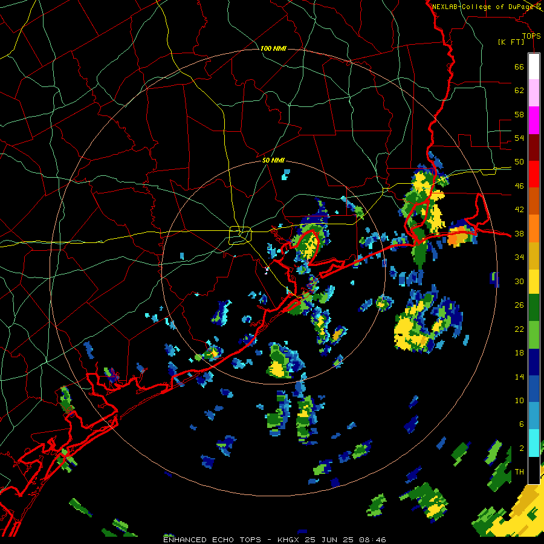
Task: Click the ENHANCED ECHO TOPS KHGX timestamp caption
Action: click(274, 540)
